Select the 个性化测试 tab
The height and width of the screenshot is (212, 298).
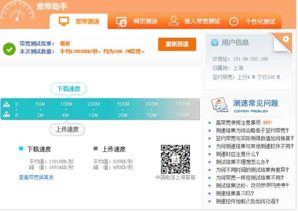[x=252, y=21]
